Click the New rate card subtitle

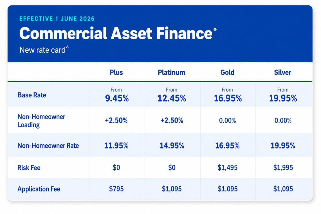[x=44, y=49]
